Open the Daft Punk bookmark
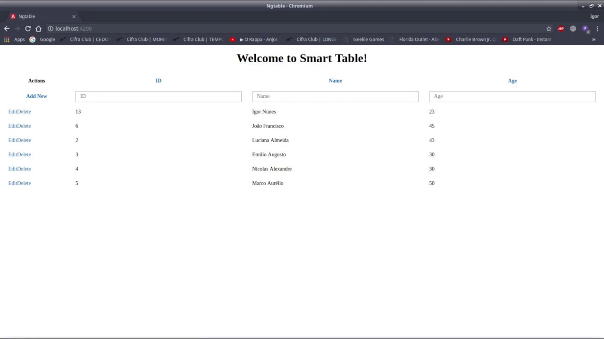 tap(527, 40)
